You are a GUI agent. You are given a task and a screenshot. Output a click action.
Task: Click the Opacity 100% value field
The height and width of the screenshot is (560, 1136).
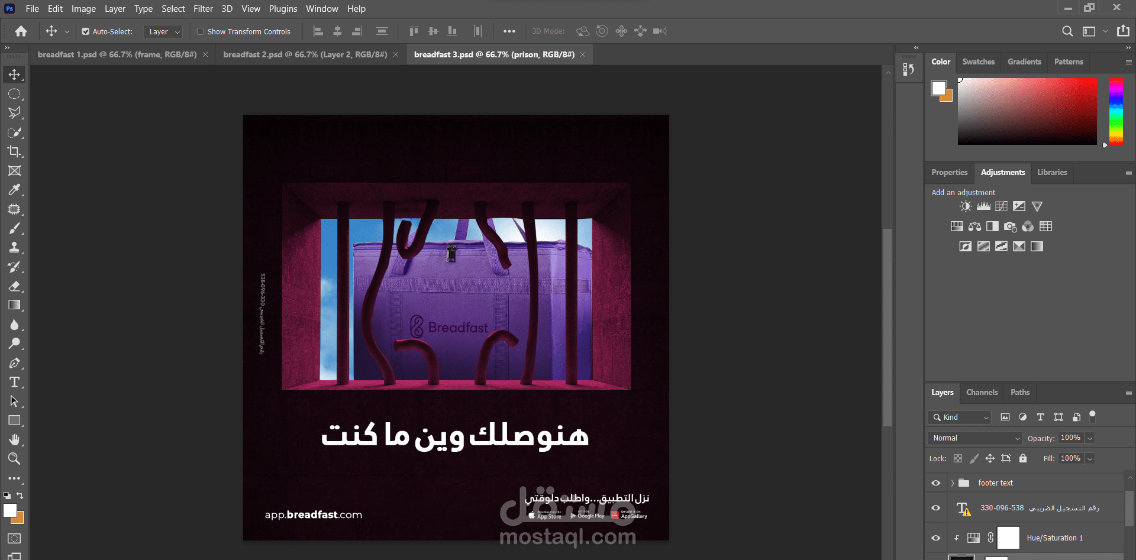click(1071, 438)
